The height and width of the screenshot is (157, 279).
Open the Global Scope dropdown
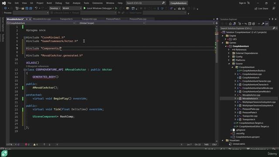click(112, 23)
